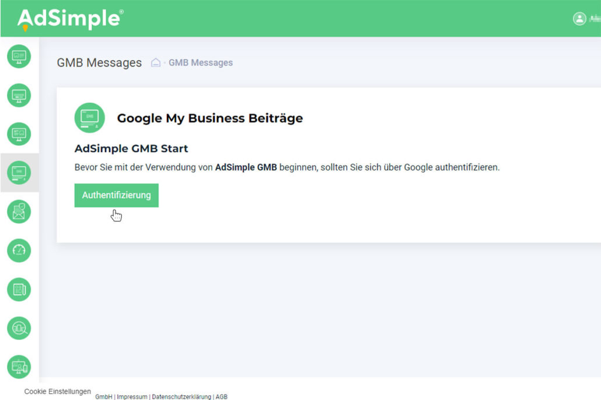This screenshot has width=601, height=400.
Task: Open the Datenschutzerklärung footer link
Action: click(x=181, y=397)
